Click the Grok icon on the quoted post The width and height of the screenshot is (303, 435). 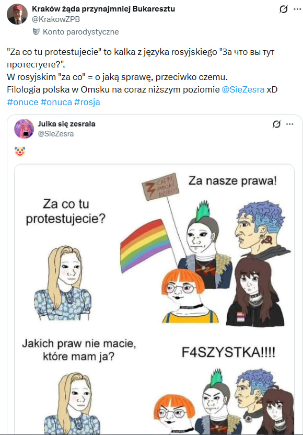pos(276,124)
